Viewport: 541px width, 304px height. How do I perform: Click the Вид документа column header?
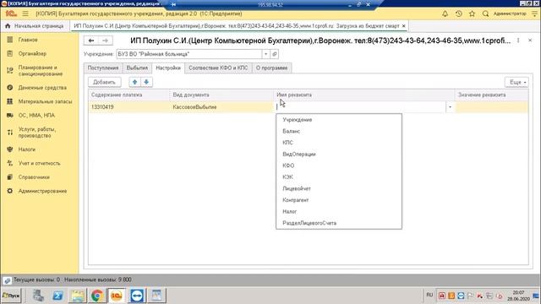[x=221, y=95]
